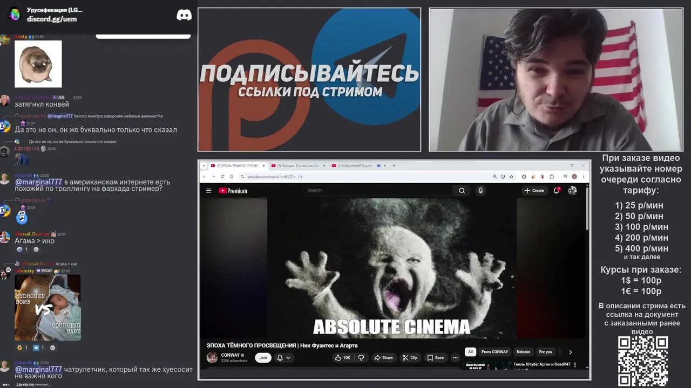This screenshot has height=388, width=691.
Task: Open browser extensions puzzle icon
Action: [x=552, y=176]
